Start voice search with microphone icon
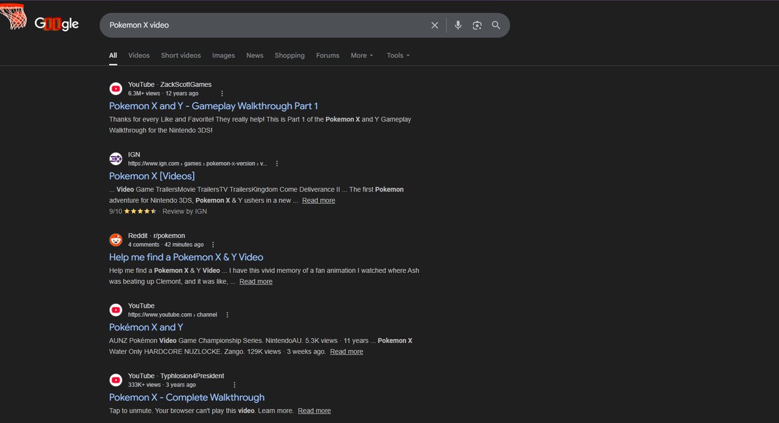 458,25
